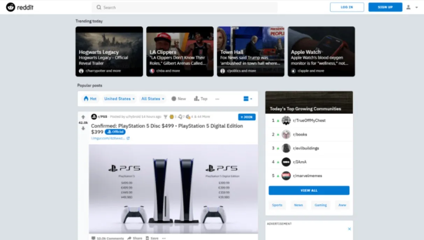424x240 pixels.
Task: Click the r/harrypotter avatar on Hogwarts card
Action: point(81,71)
